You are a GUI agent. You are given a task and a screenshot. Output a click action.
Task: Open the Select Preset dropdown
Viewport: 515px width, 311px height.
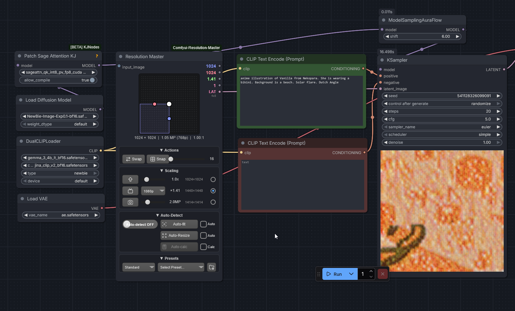(x=181, y=267)
